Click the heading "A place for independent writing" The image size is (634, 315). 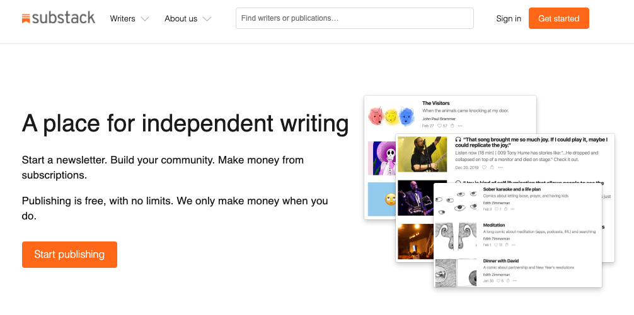185,123
